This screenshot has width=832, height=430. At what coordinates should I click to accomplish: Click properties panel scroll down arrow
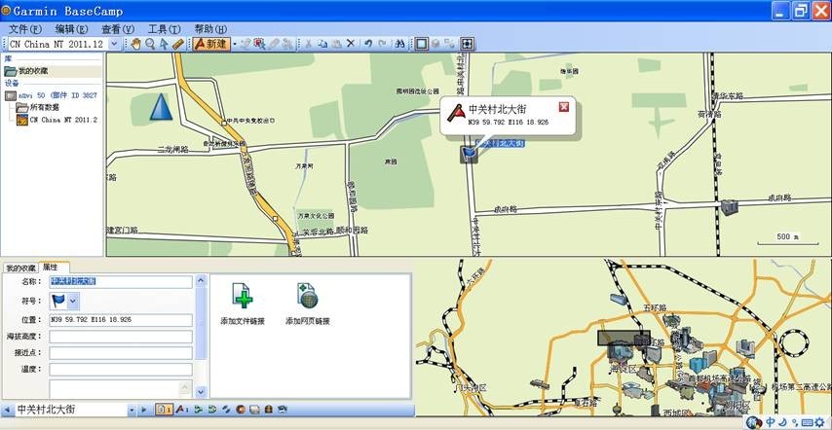(x=201, y=392)
